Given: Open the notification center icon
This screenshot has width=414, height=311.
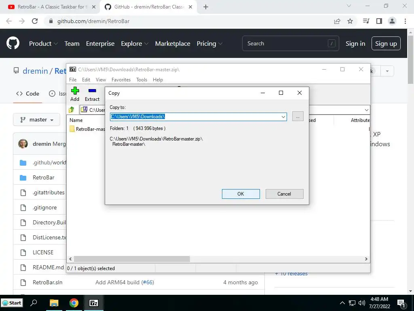Looking at the screenshot, I should [x=401, y=303].
